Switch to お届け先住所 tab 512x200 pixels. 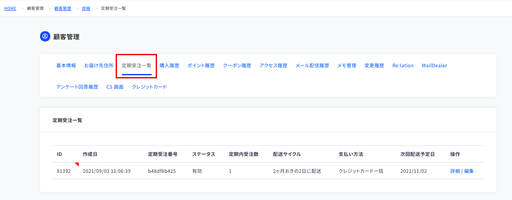click(x=99, y=65)
